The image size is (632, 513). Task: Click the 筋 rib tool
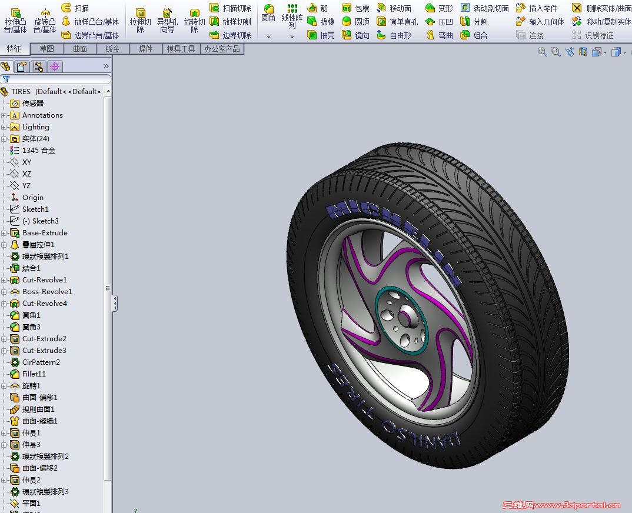[318, 8]
